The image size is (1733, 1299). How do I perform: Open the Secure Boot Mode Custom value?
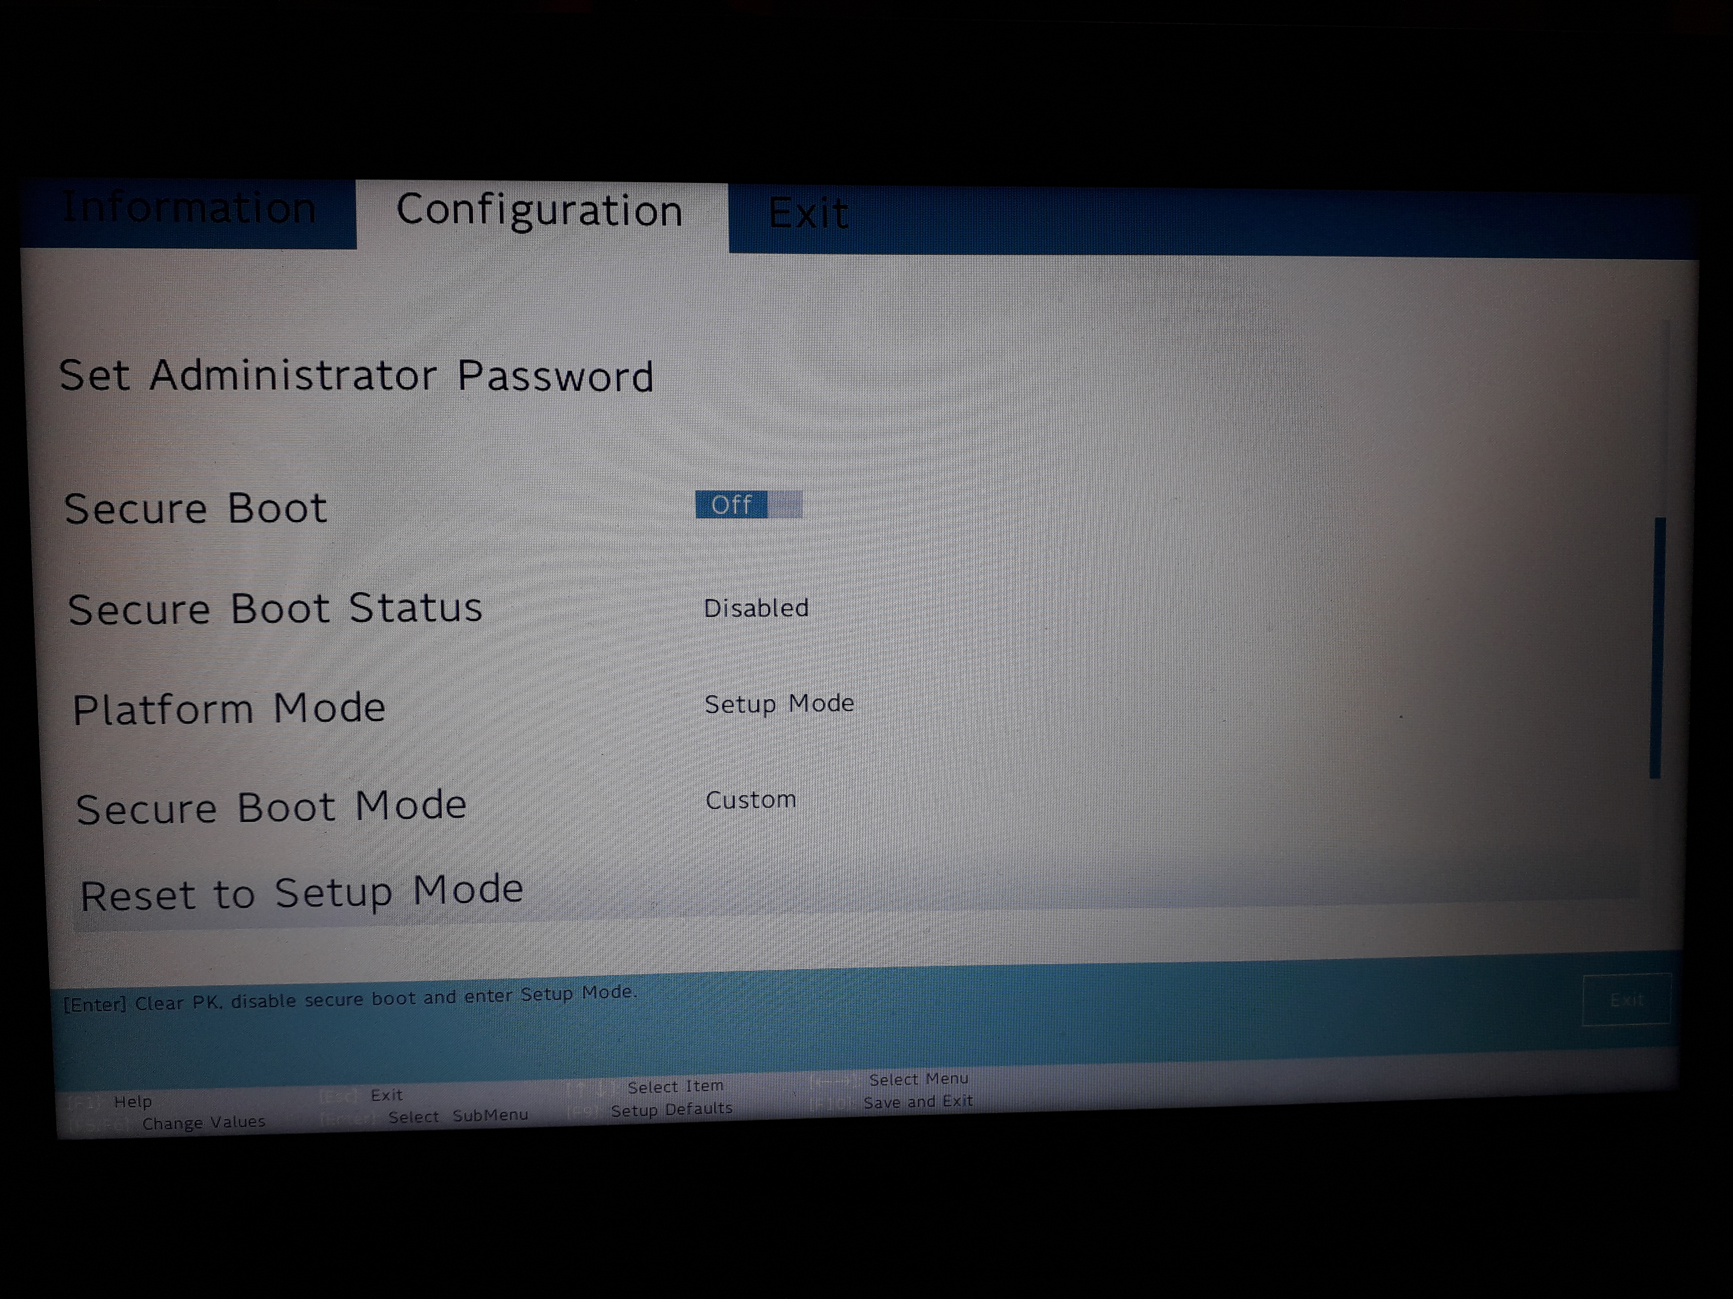[x=751, y=800]
